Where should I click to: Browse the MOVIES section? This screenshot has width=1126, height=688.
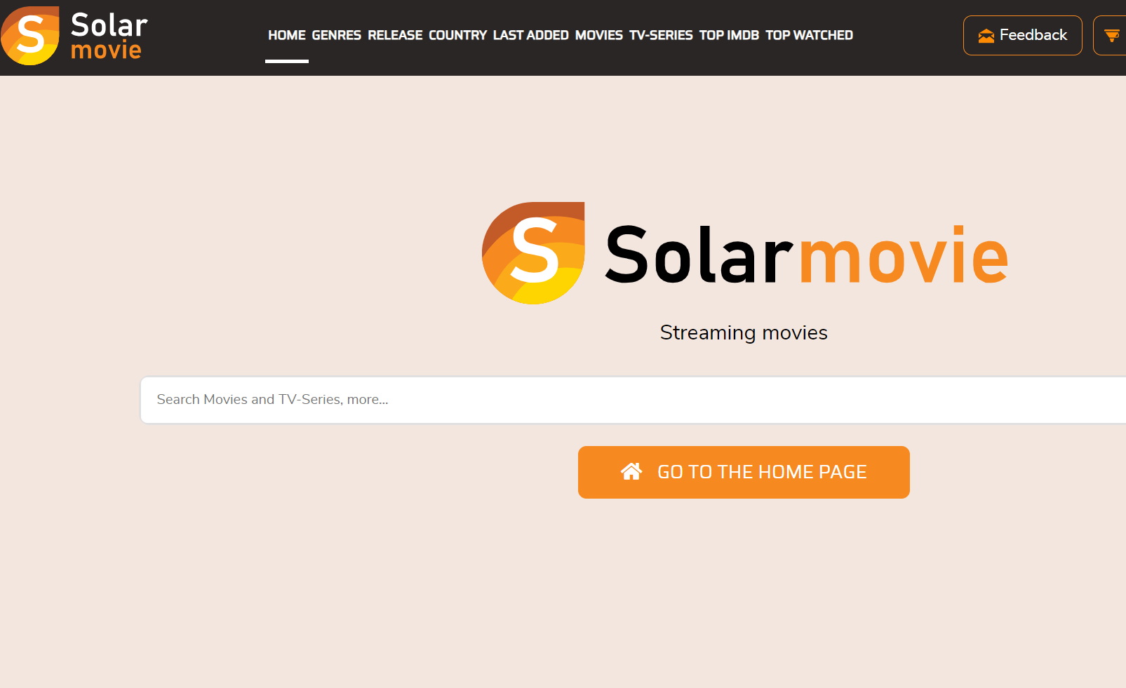598,35
